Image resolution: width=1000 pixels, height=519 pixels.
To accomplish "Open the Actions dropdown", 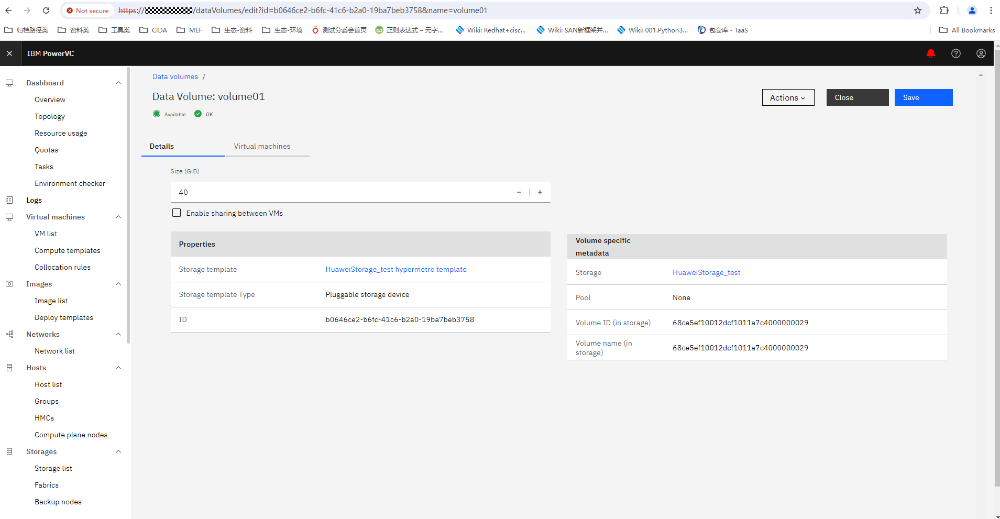I will point(788,97).
